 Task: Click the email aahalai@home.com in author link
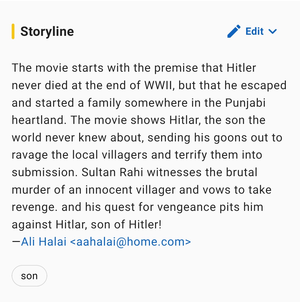[x=131, y=242]
